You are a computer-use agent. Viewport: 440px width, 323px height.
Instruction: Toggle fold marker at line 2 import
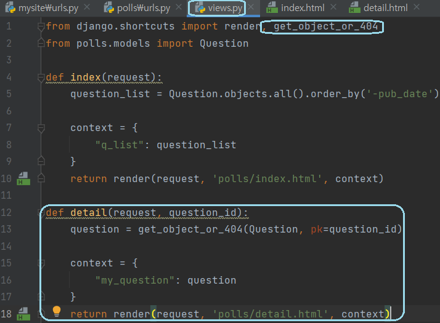[x=41, y=43]
